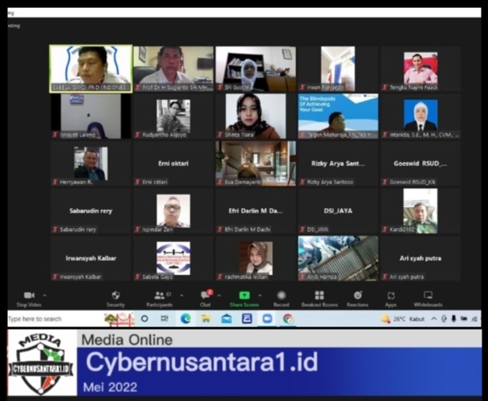Click the green Share Screen icon
488x401 pixels.
click(244, 295)
